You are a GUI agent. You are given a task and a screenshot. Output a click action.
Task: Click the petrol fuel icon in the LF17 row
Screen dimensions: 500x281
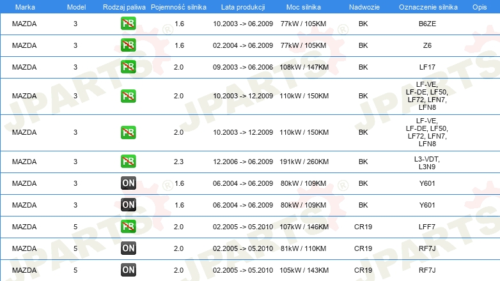(128, 67)
